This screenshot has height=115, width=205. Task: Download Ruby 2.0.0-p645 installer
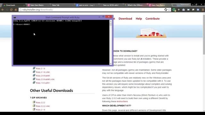[x=43, y=76]
